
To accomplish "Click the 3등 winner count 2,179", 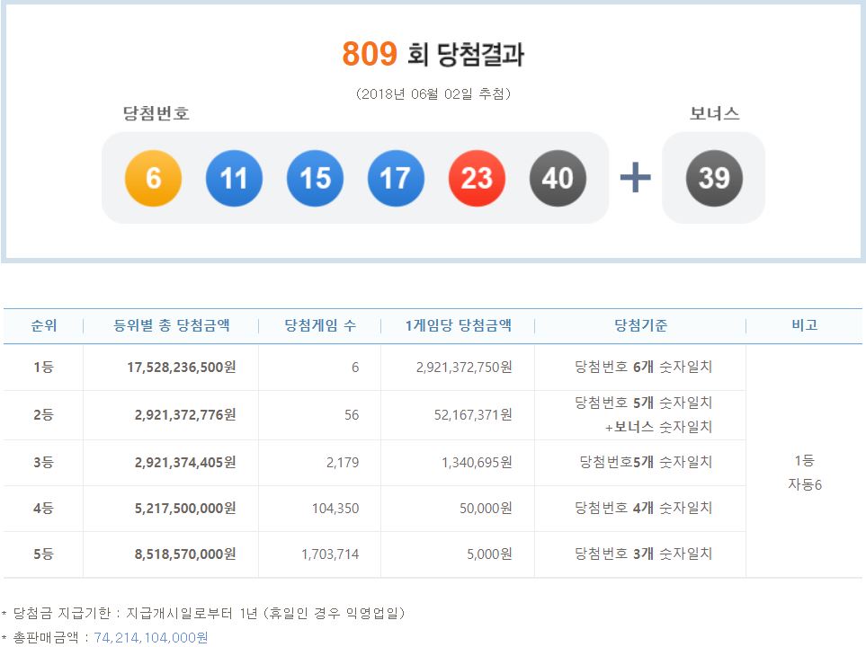I will [x=342, y=463].
